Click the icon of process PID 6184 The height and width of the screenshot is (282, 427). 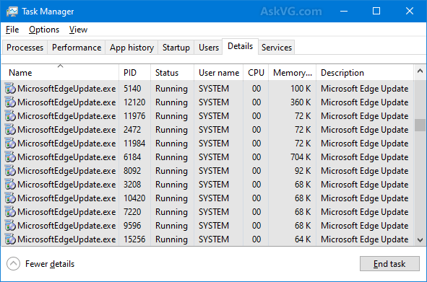10,157
